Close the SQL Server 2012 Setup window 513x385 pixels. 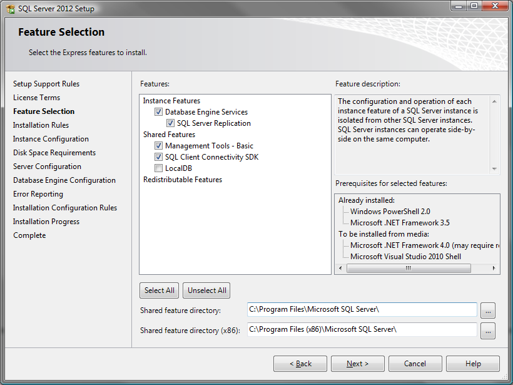click(495, 6)
